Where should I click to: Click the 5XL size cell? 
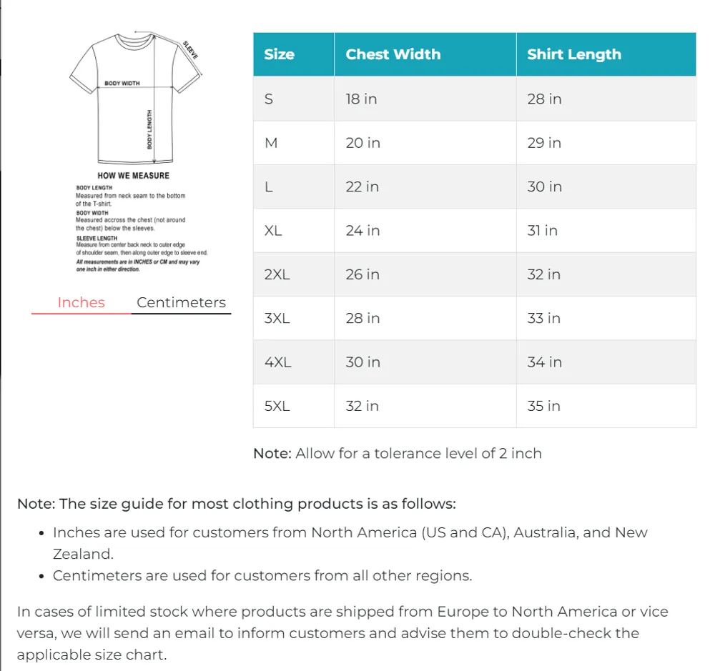coord(294,406)
